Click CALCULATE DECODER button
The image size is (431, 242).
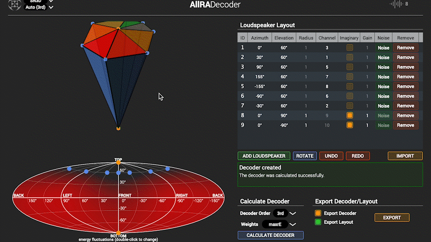270,235
